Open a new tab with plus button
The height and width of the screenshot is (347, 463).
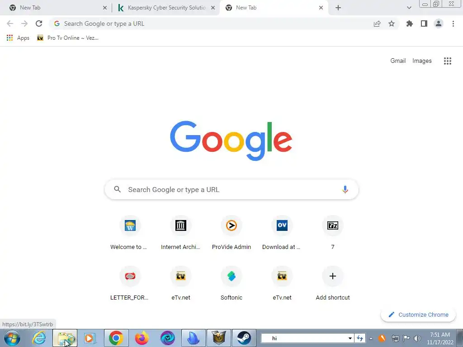coord(338,8)
